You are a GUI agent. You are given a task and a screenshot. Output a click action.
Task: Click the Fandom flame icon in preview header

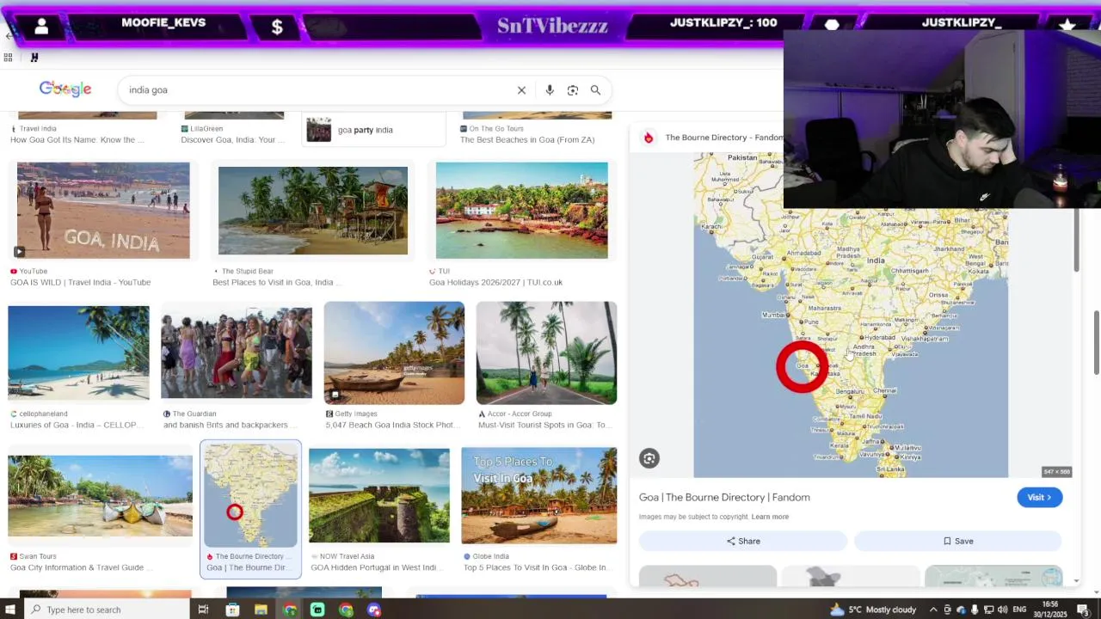(649, 138)
